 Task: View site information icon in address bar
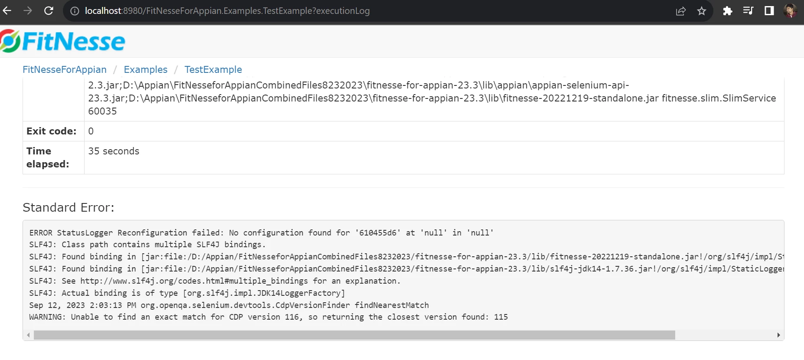click(75, 11)
